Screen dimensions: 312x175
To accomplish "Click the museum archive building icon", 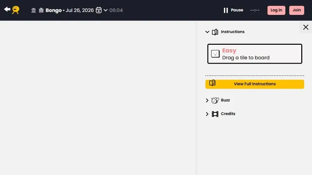I will 34,10.
